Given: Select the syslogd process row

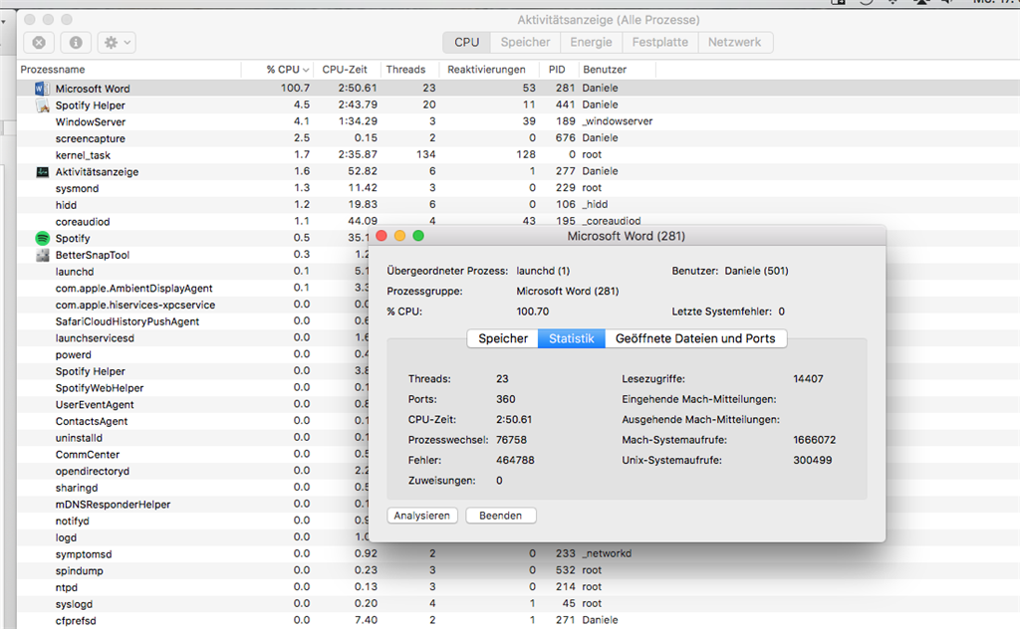Looking at the screenshot, I should [518, 604].
